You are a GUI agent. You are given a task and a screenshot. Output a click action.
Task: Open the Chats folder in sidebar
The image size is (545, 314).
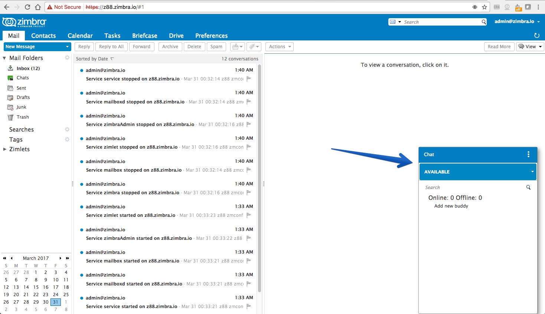[x=22, y=78]
